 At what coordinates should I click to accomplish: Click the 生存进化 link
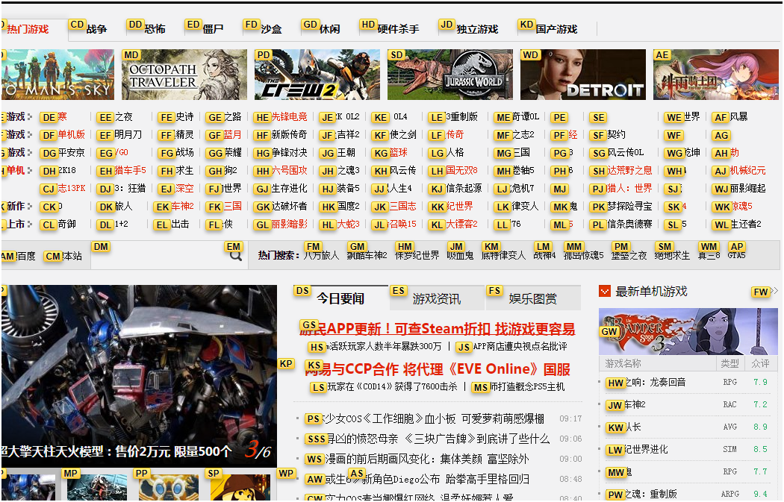coord(289,189)
